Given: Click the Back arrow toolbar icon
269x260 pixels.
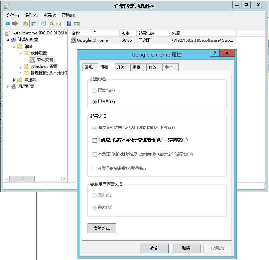Looking at the screenshot, I should [x=7, y=24].
